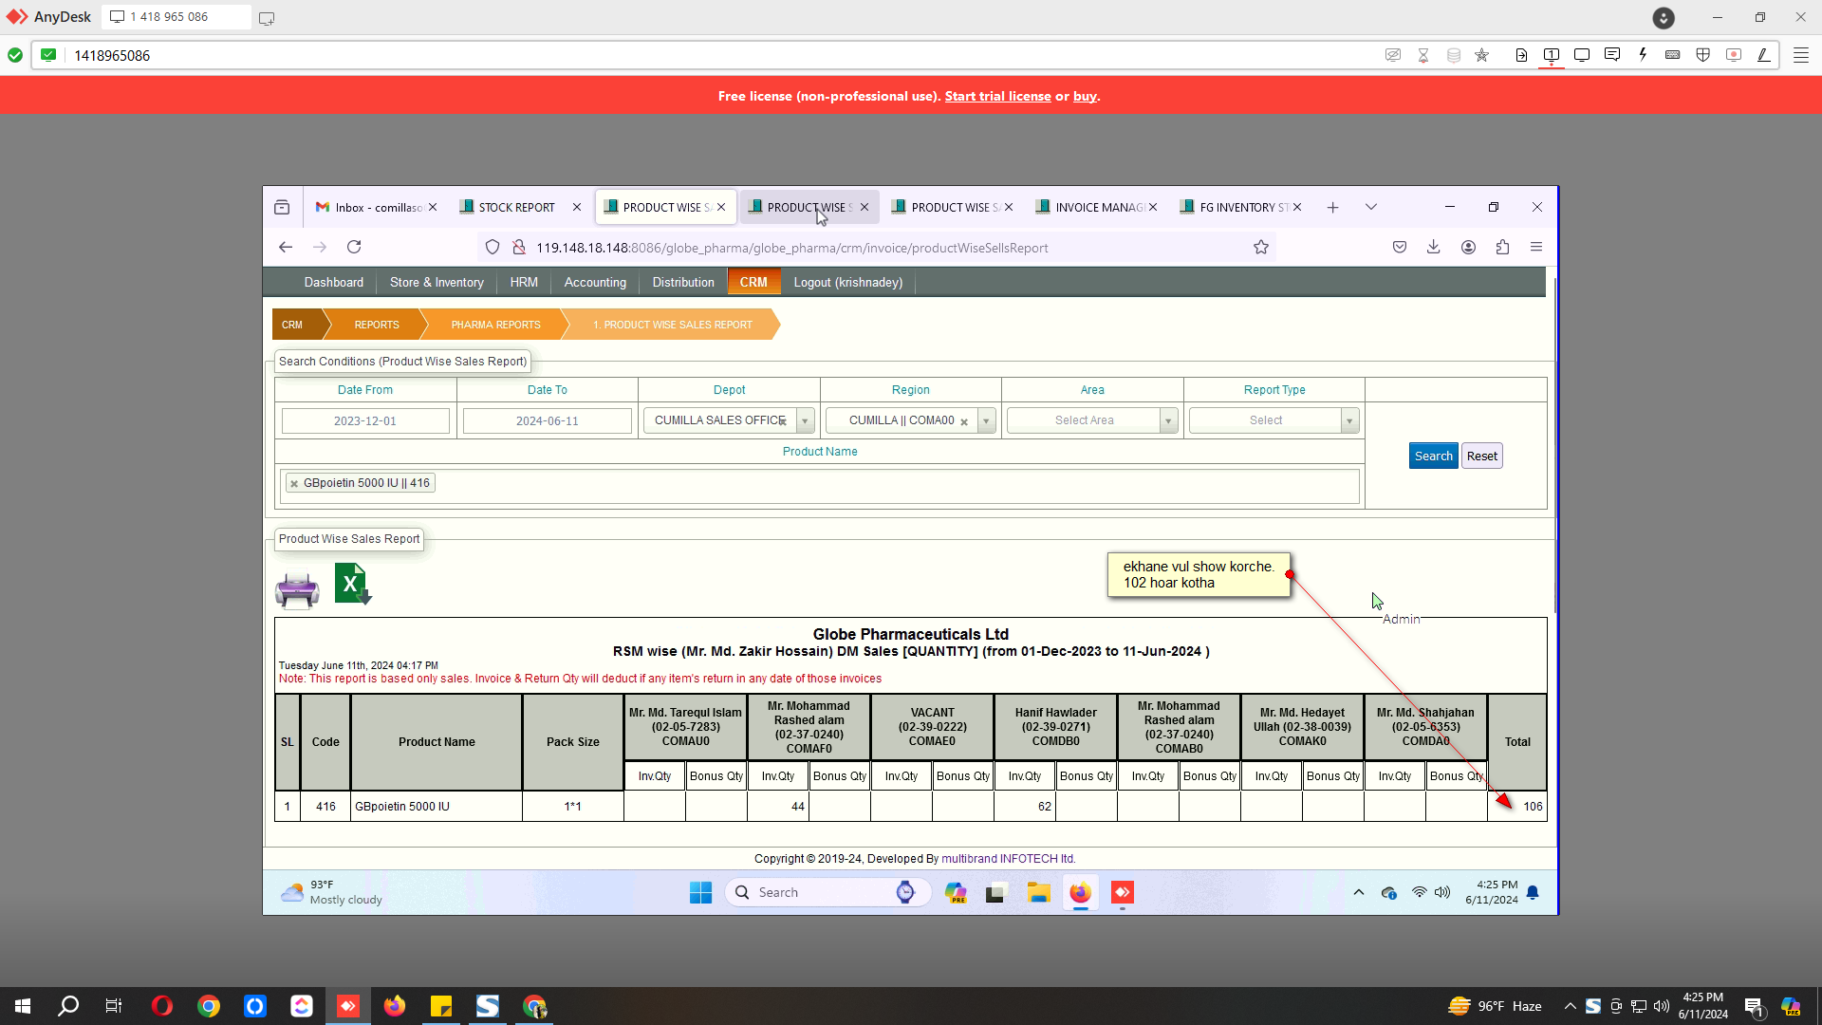Click the Search button
Screen dimensions: 1822x1025
click(1433, 457)
